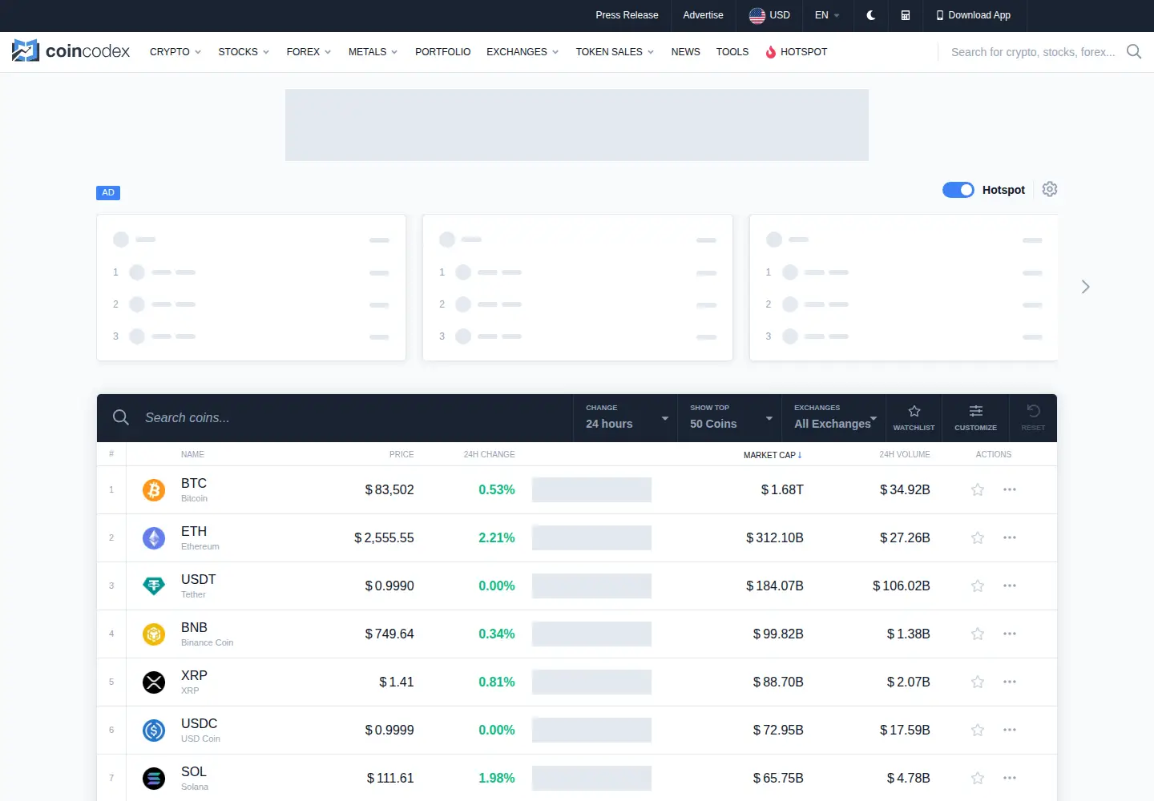The width and height of the screenshot is (1154, 801).
Task: Show next hotspot cards with right arrow
Action: tap(1085, 287)
